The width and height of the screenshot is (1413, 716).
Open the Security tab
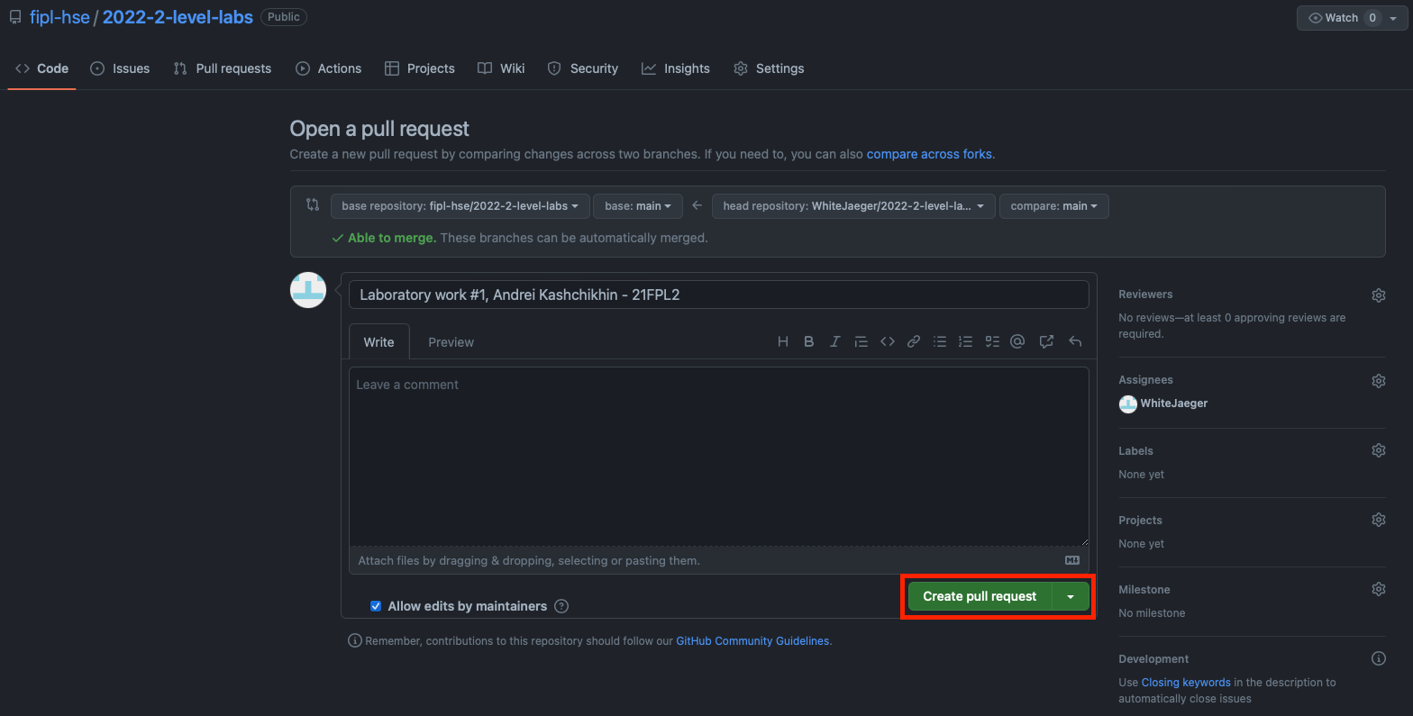582,68
